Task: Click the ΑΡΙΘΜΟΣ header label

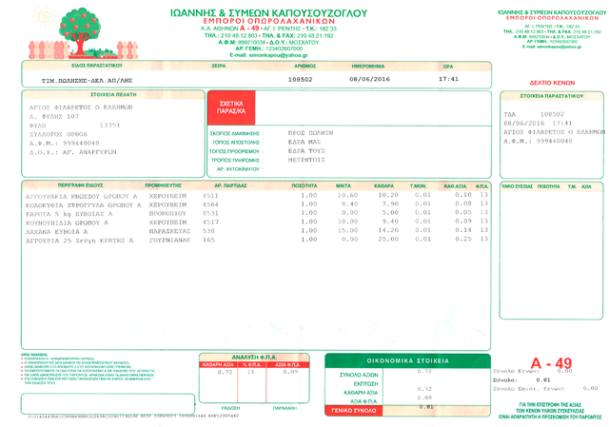Action: pos(304,66)
